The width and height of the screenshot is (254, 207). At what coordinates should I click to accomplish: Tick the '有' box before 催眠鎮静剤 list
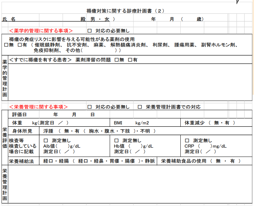click(x=20, y=45)
